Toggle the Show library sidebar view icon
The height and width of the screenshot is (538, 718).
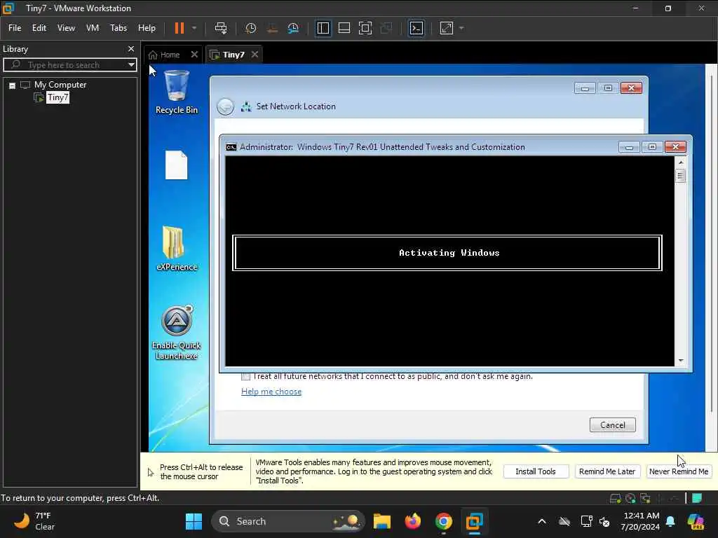(x=323, y=28)
